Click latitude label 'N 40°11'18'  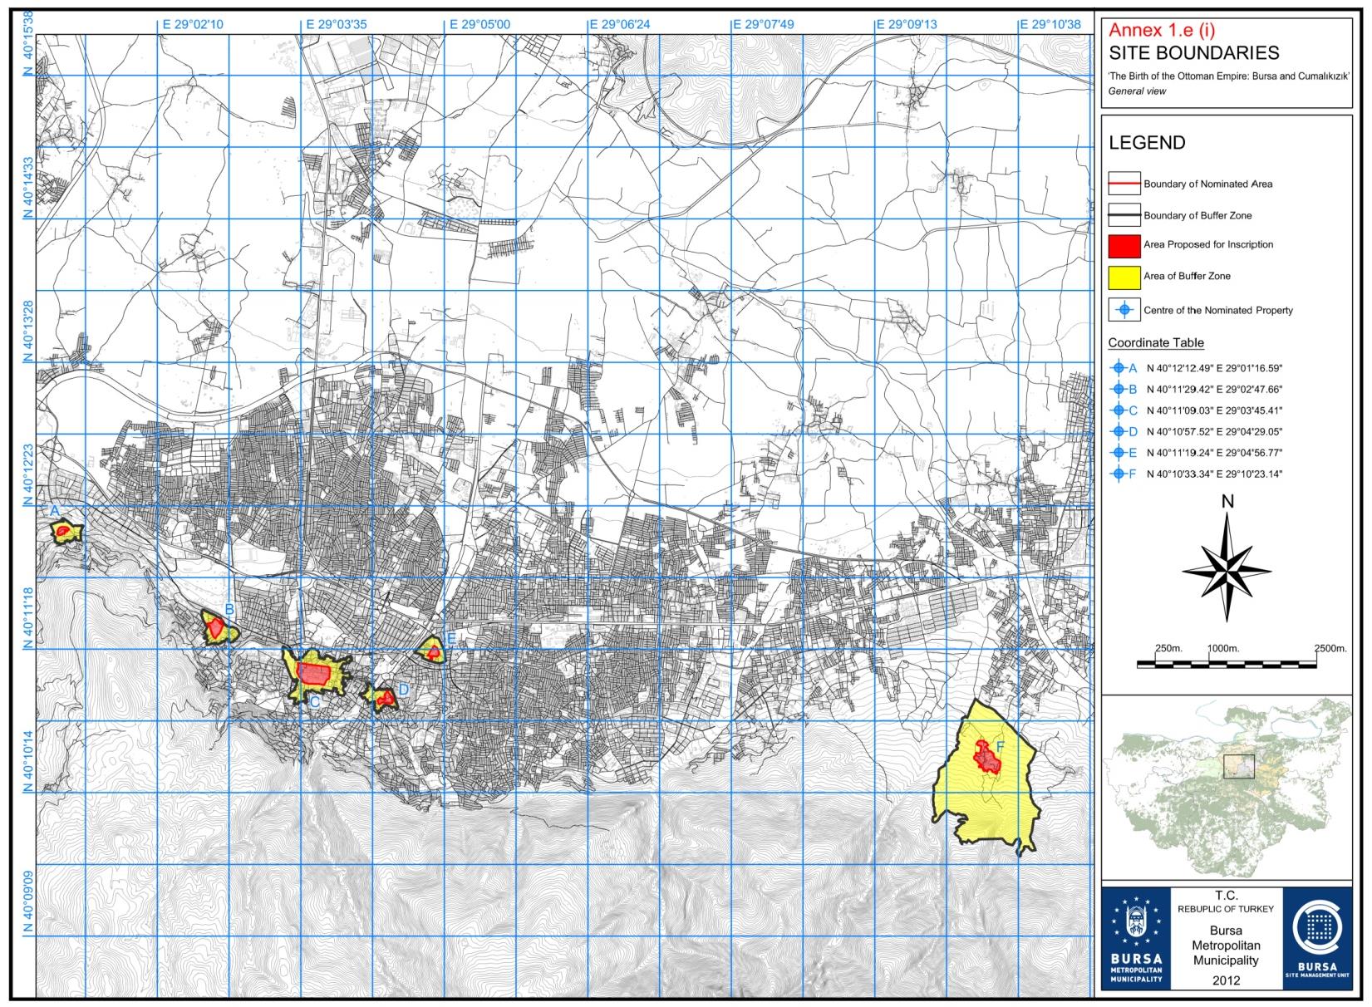28,619
